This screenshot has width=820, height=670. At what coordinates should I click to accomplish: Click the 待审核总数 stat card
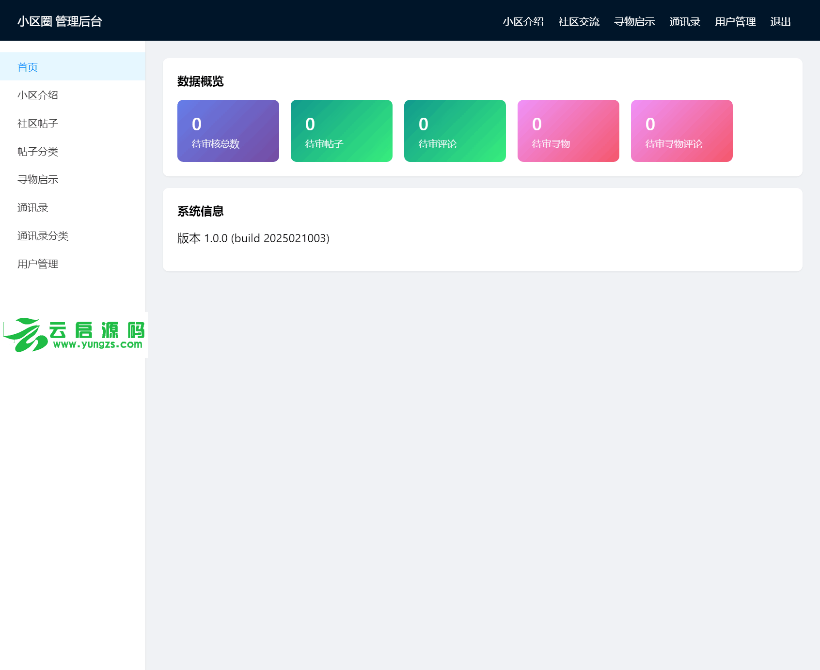[x=228, y=131]
